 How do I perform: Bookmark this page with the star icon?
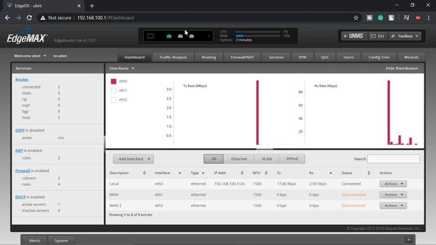tap(356, 18)
